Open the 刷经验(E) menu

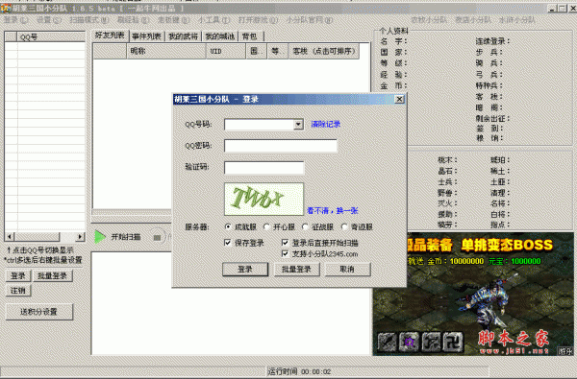point(134,20)
